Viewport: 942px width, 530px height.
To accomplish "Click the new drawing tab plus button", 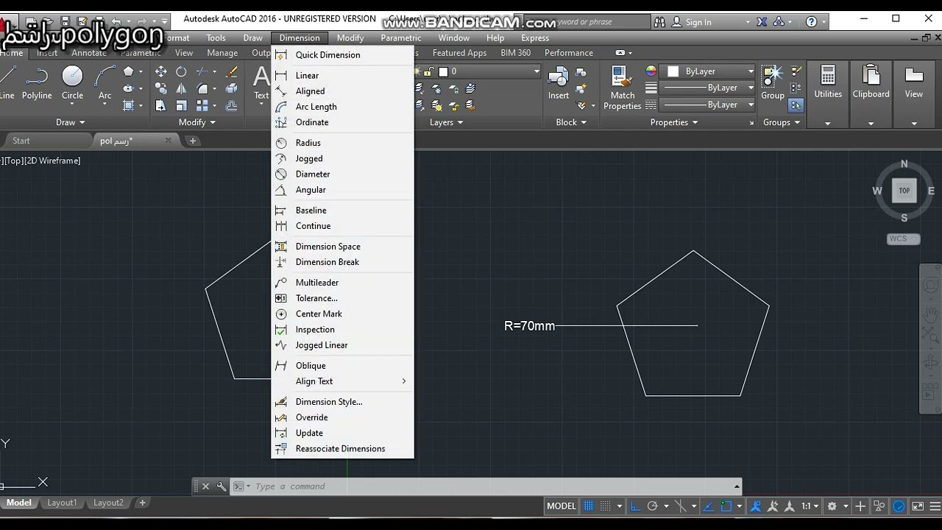I will [193, 141].
